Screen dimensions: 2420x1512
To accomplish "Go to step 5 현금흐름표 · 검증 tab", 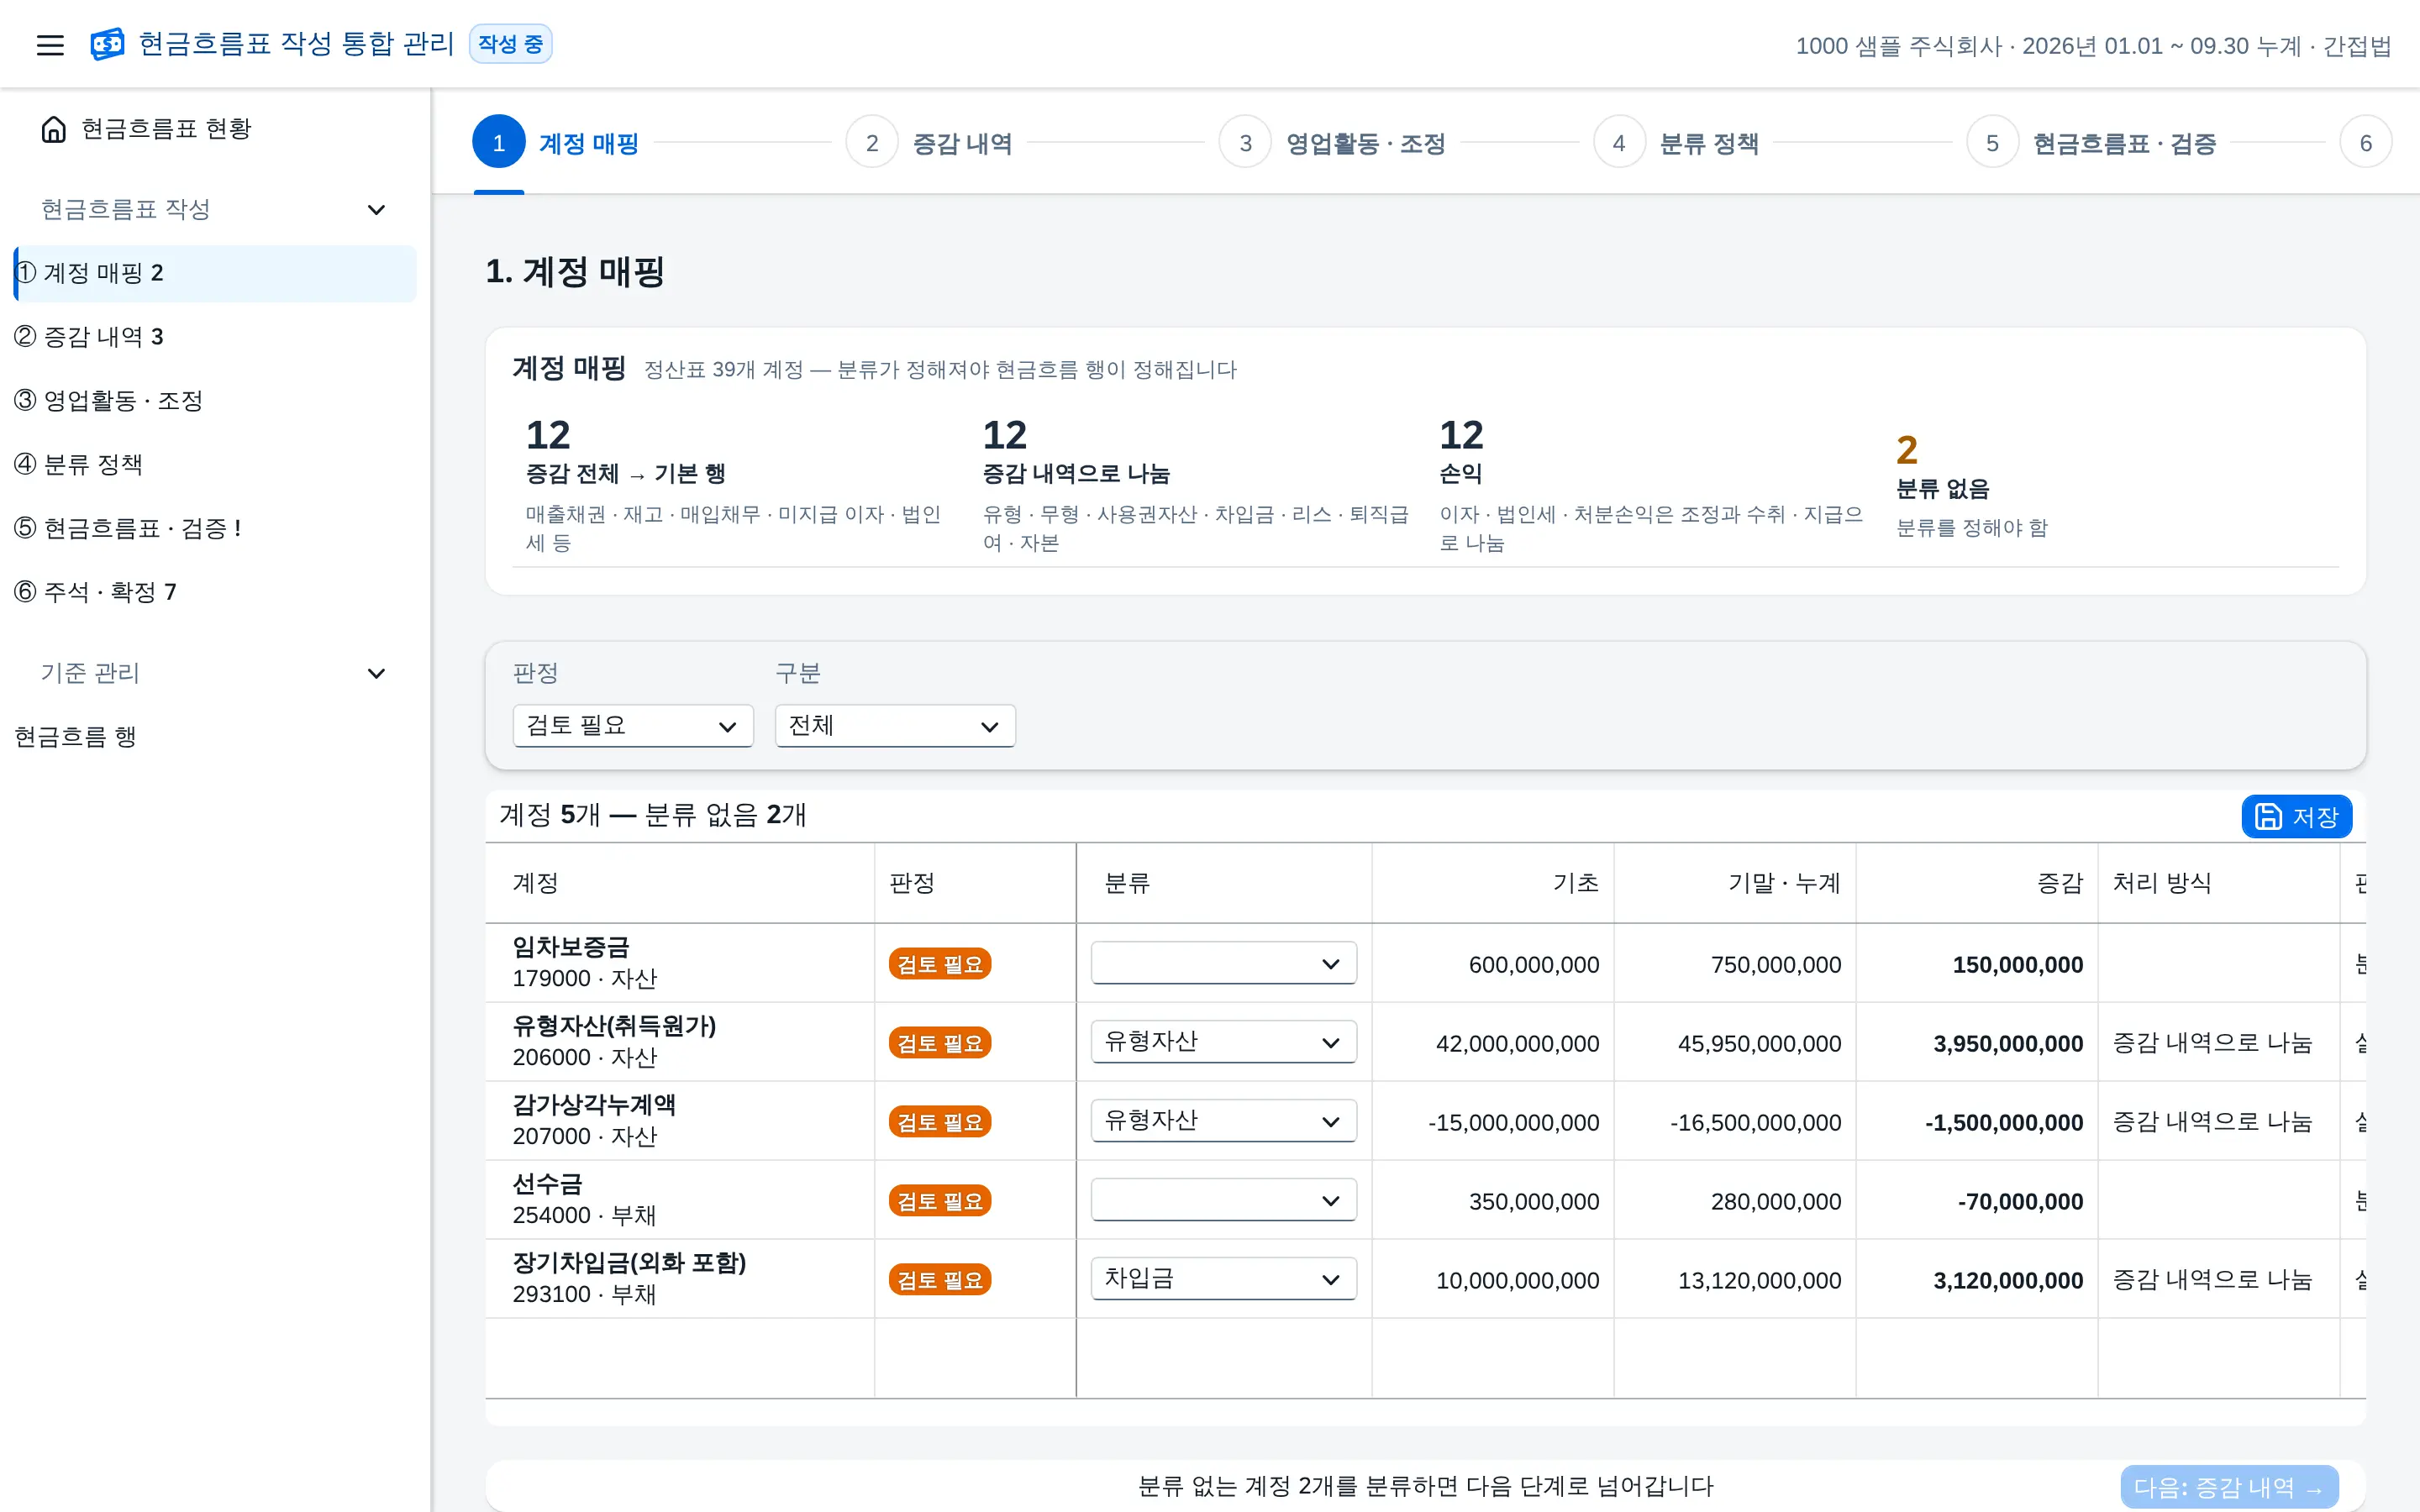I will pyautogui.click(x=2091, y=143).
